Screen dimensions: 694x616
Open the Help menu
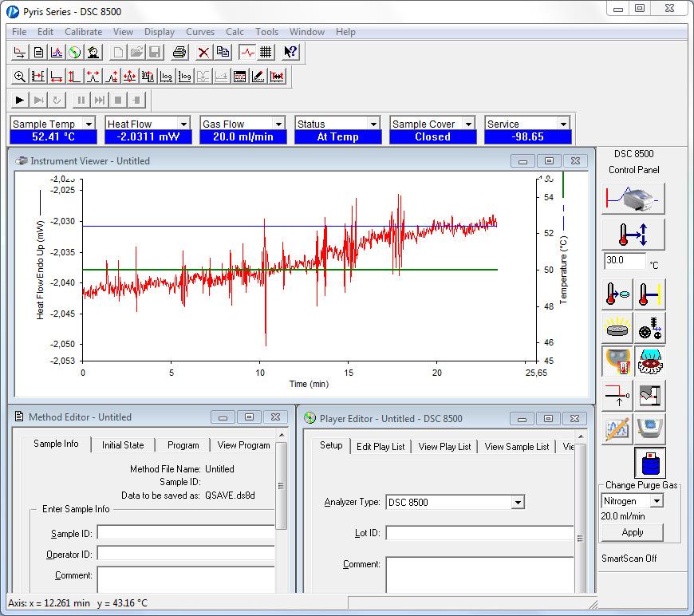(345, 32)
